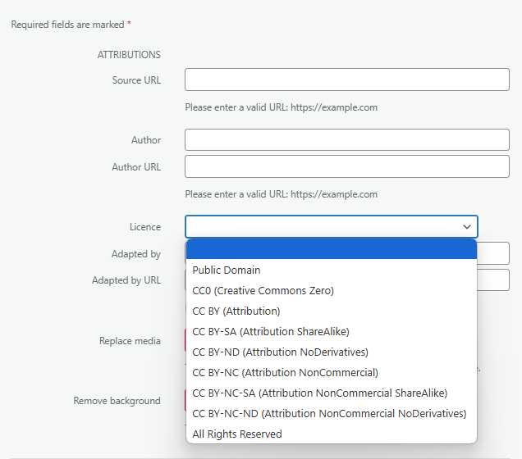Click the Author URL label
The width and height of the screenshot is (522, 459).
click(x=136, y=167)
